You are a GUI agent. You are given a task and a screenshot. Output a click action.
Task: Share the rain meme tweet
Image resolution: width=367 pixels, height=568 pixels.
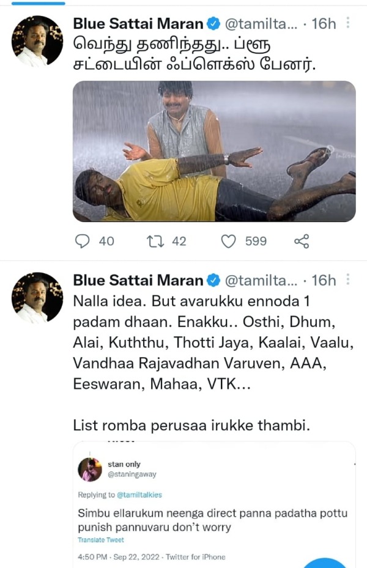coord(301,241)
